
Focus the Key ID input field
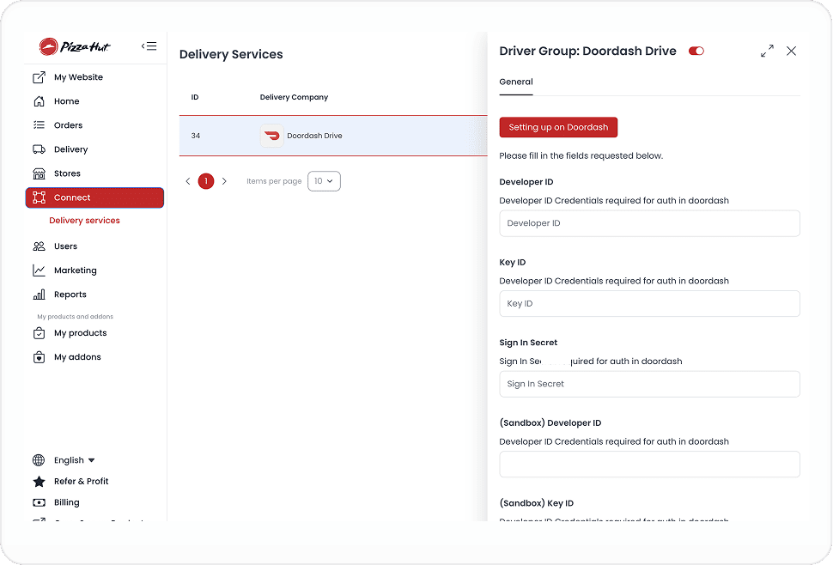pyautogui.click(x=649, y=304)
